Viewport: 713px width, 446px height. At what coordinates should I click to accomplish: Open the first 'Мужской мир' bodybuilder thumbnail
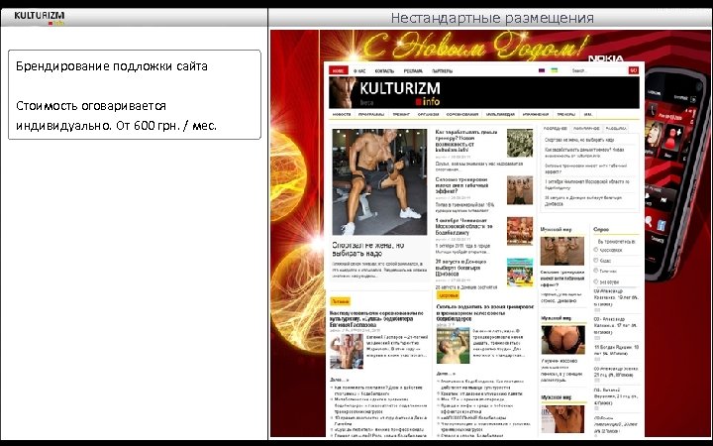tap(562, 251)
